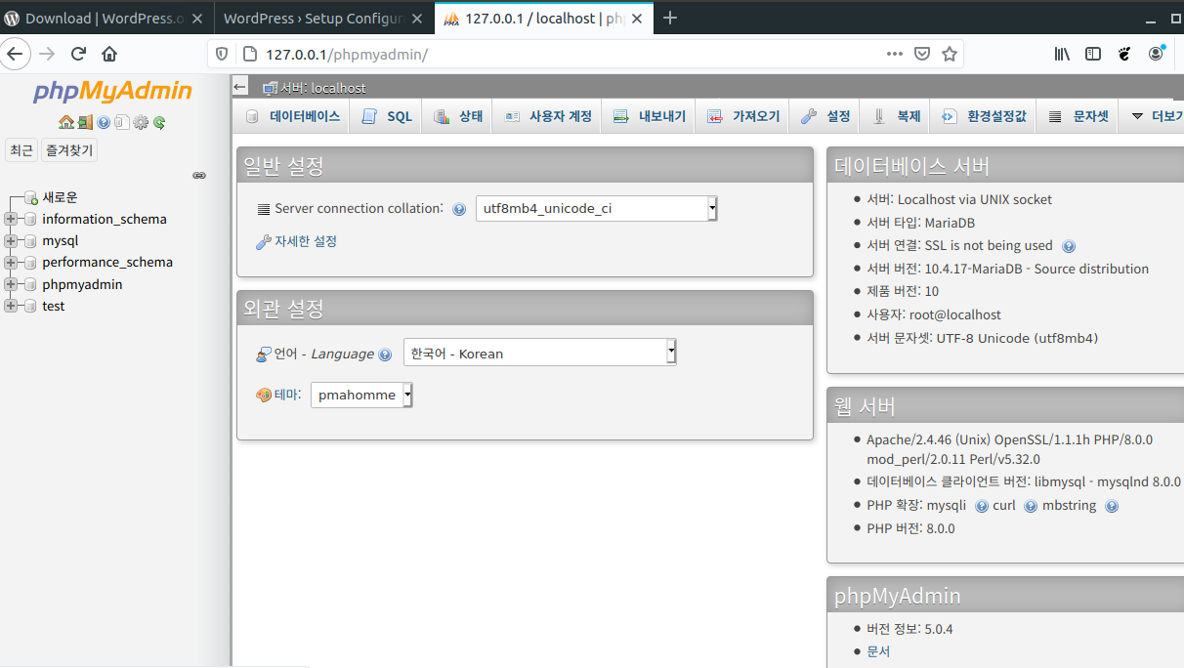1184x668 pixels.
Task: Click help icon next to curl extension
Action: (x=1031, y=506)
